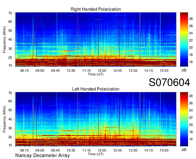This screenshot has width=196, height=159.
Task: Click the Left Handed Polarization title
Action: [x=96, y=89]
